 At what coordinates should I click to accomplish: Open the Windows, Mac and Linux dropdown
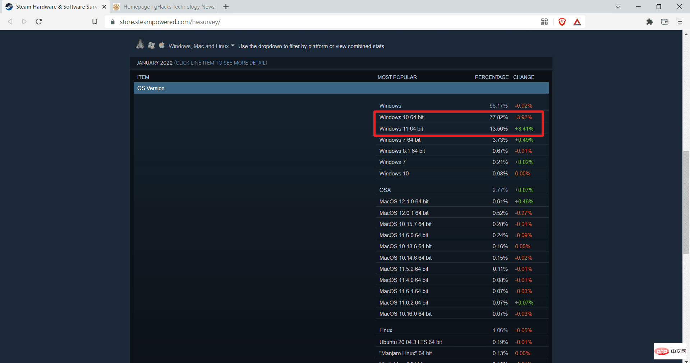click(x=201, y=46)
